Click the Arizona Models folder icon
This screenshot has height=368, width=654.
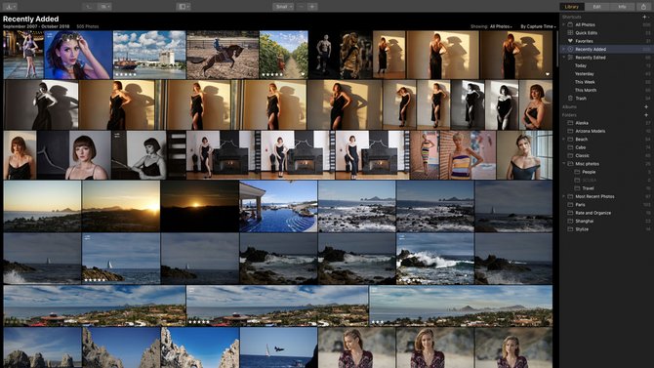570,131
